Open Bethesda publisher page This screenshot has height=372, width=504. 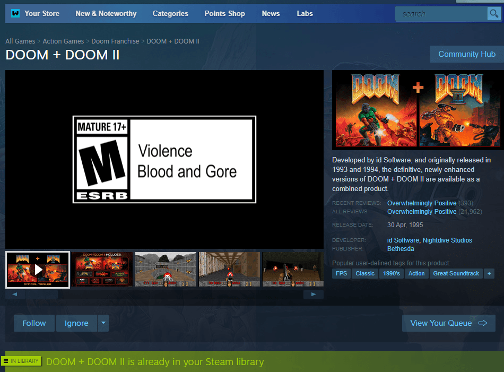click(x=400, y=249)
